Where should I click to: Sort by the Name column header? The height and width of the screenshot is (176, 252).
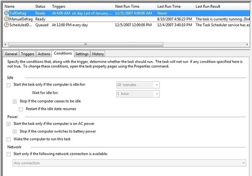[10, 6]
